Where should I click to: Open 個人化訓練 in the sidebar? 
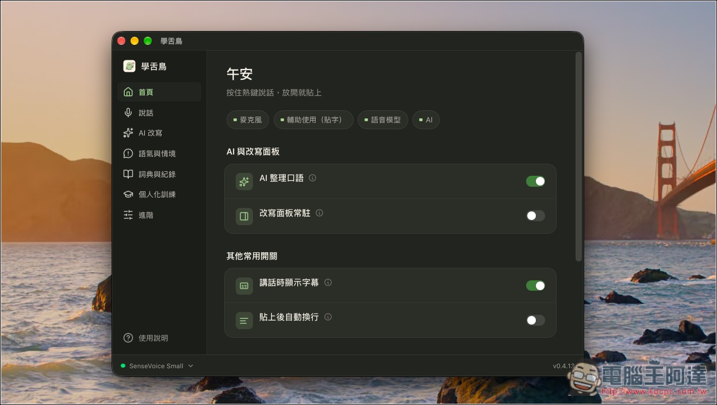(159, 194)
